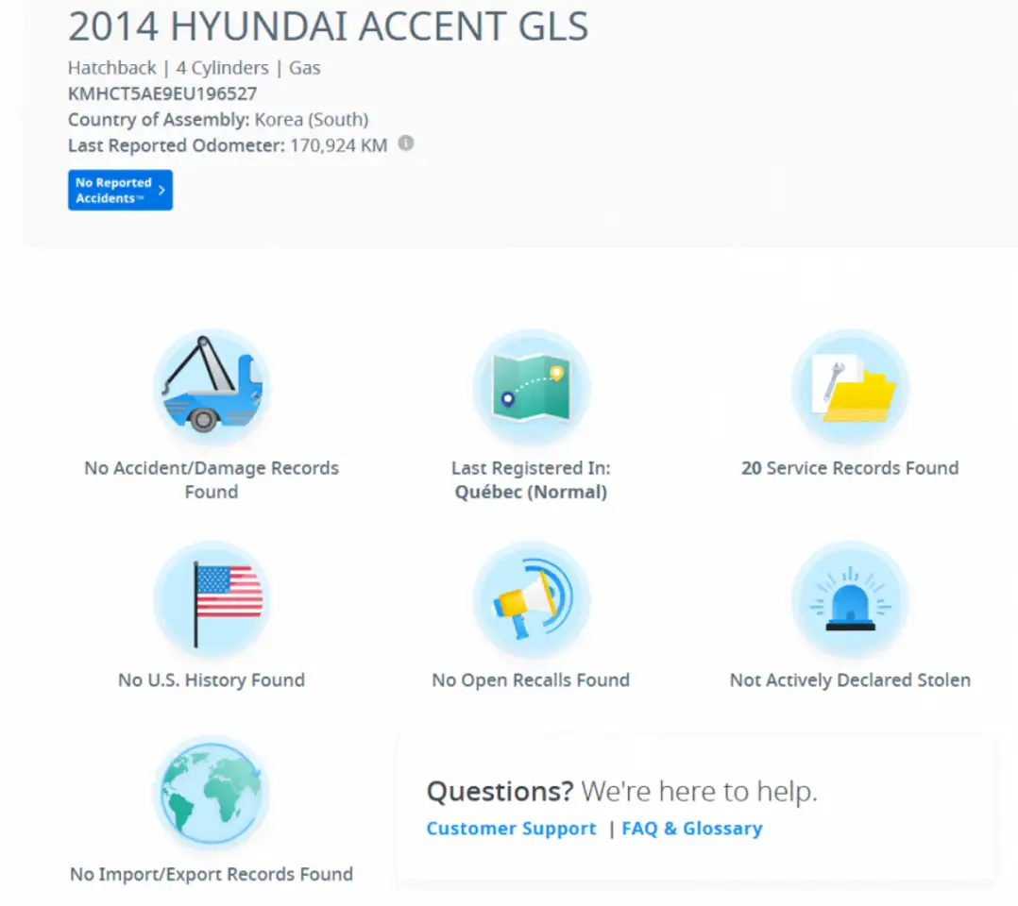Screen dimensions: 1018x906
Task: Open the FAQ & Glossary link
Action: pyautogui.click(x=692, y=829)
